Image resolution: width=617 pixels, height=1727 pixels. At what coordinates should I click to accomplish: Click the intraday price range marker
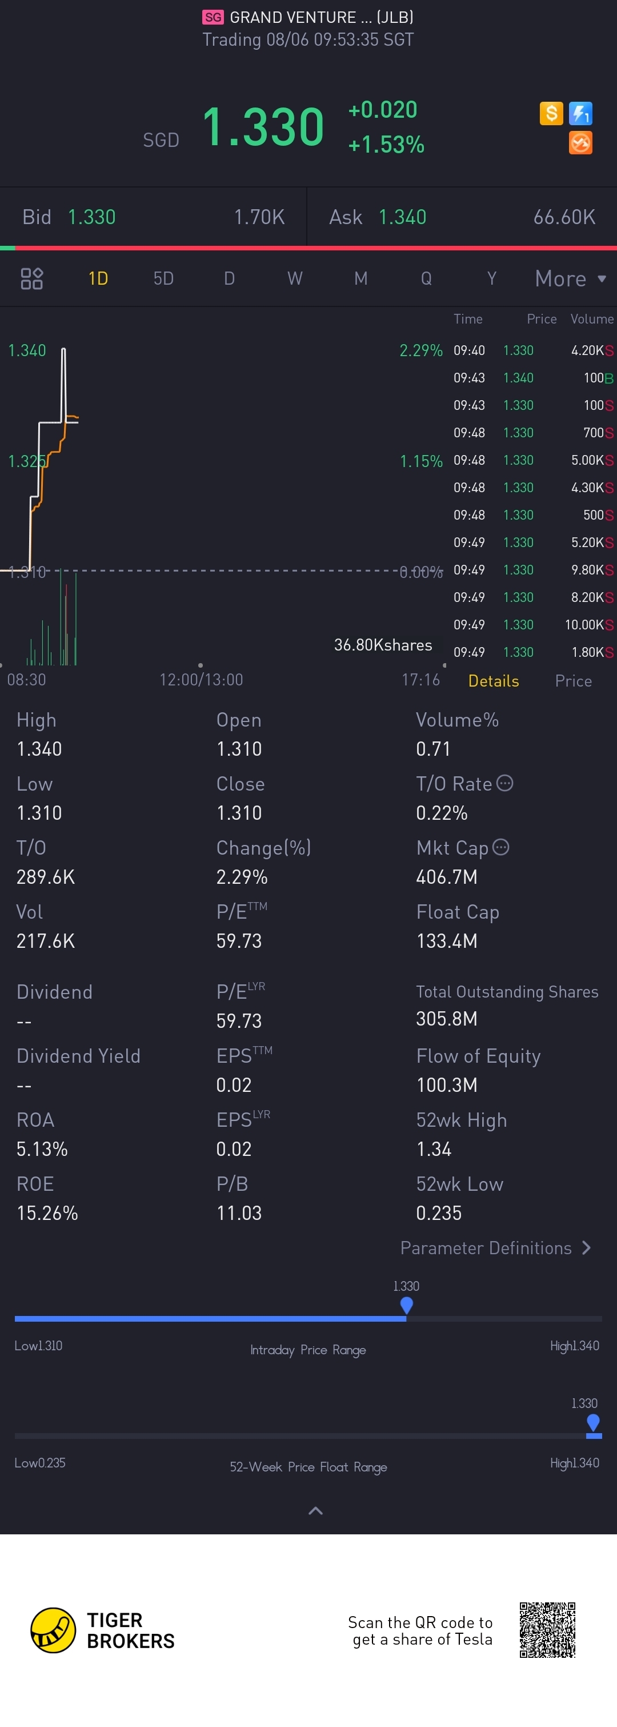click(x=406, y=1305)
